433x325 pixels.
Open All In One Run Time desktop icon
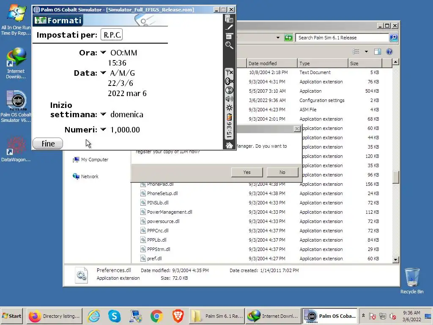16,20
